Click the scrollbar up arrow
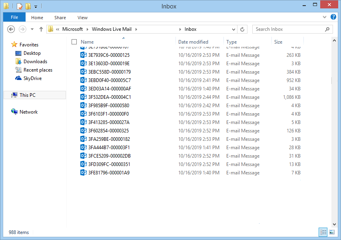341x240 pixels. tap(334, 41)
